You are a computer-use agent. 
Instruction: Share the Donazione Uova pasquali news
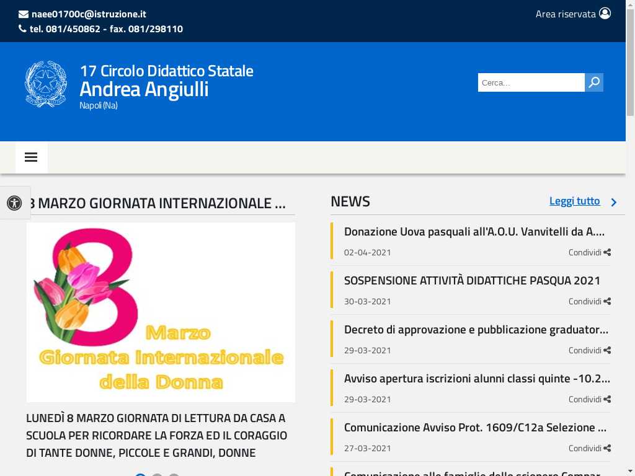click(x=590, y=252)
